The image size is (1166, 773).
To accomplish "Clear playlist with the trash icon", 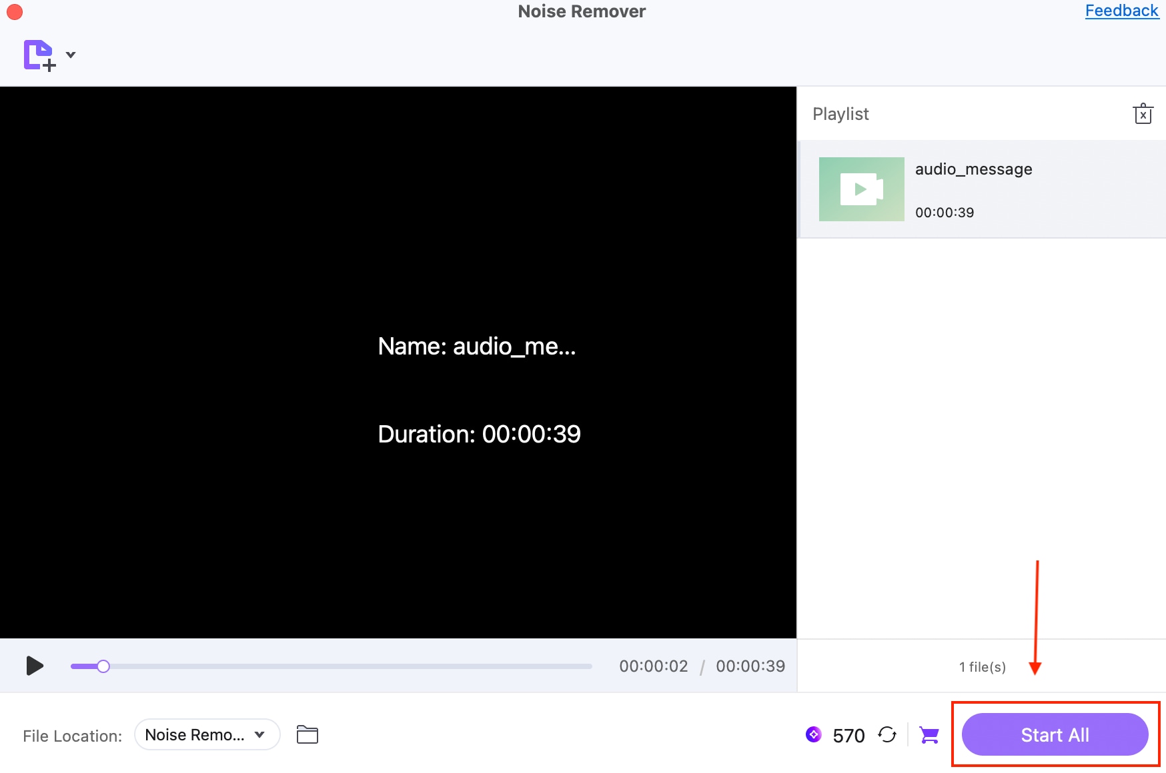I will pyautogui.click(x=1143, y=114).
